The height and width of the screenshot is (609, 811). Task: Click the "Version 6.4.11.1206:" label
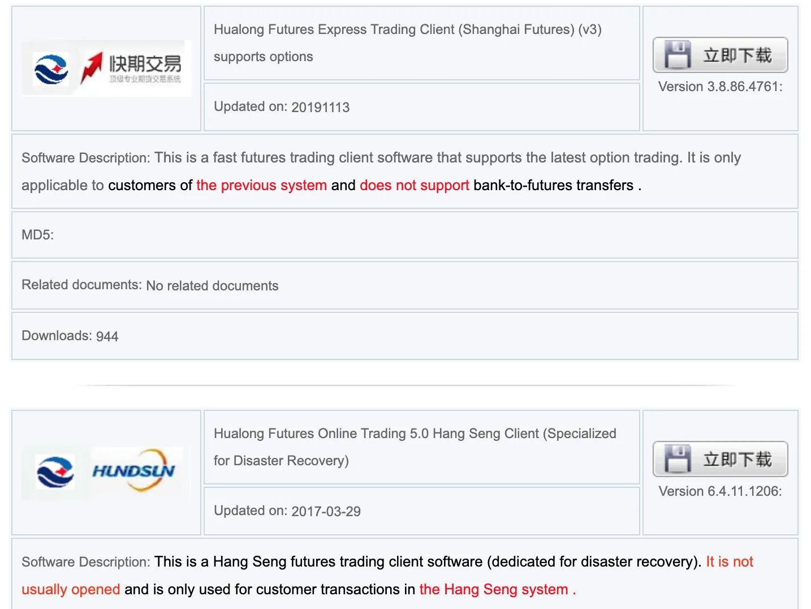(x=721, y=491)
